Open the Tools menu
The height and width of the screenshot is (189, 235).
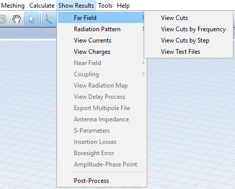click(x=105, y=6)
